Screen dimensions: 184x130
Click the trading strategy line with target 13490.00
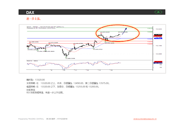[x=68, y=83]
